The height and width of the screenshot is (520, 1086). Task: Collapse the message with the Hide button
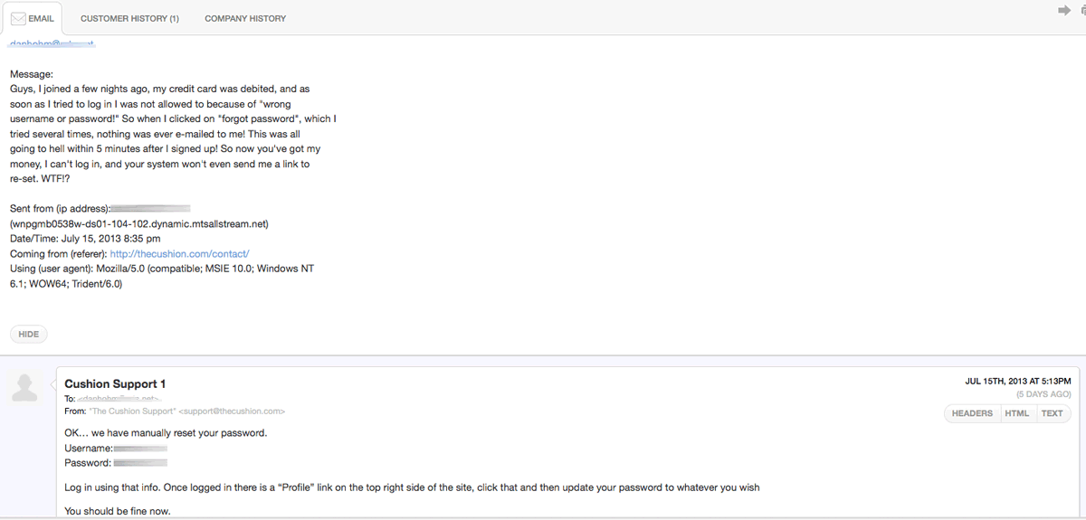(x=29, y=334)
